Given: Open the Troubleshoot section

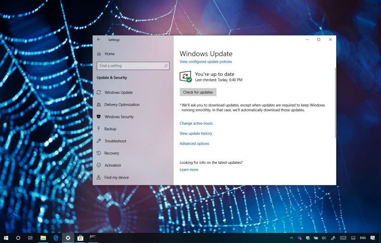Looking at the screenshot, I should coord(116,141).
